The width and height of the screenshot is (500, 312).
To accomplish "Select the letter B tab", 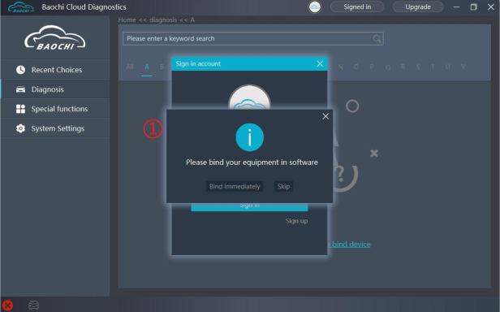I will [162, 67].
